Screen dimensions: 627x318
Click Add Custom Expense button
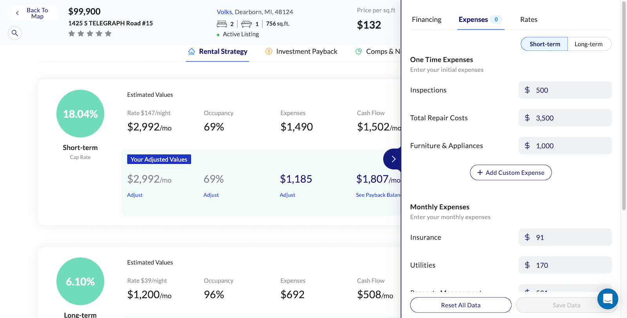[x=511, y=172]
